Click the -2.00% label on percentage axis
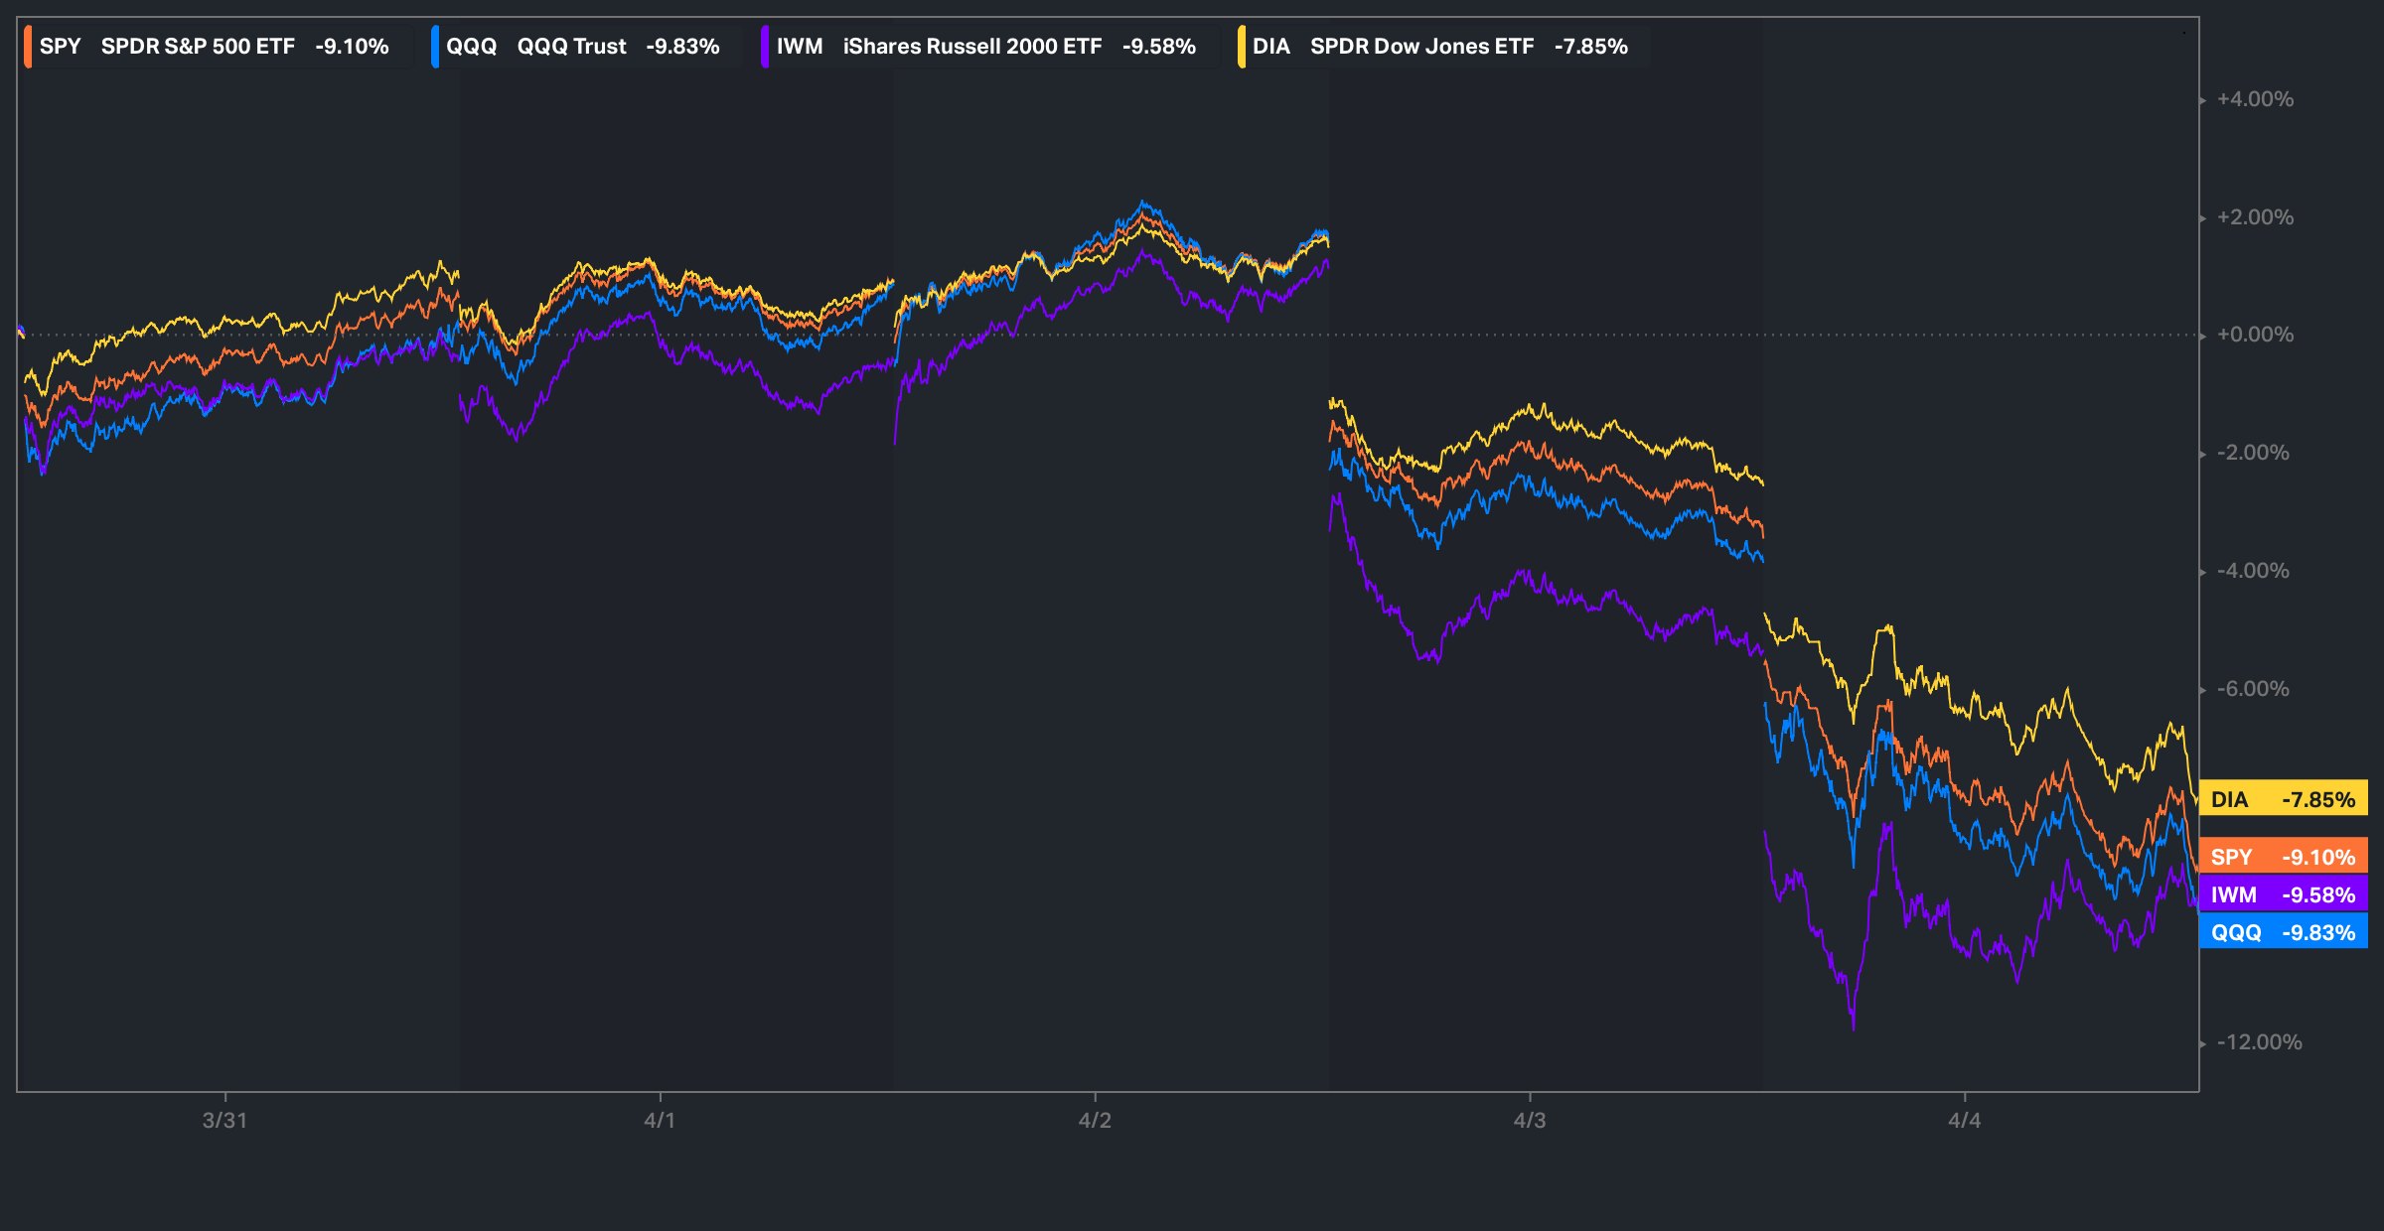Viewport: 2384px width, 1231px height. coord(2253,453)
